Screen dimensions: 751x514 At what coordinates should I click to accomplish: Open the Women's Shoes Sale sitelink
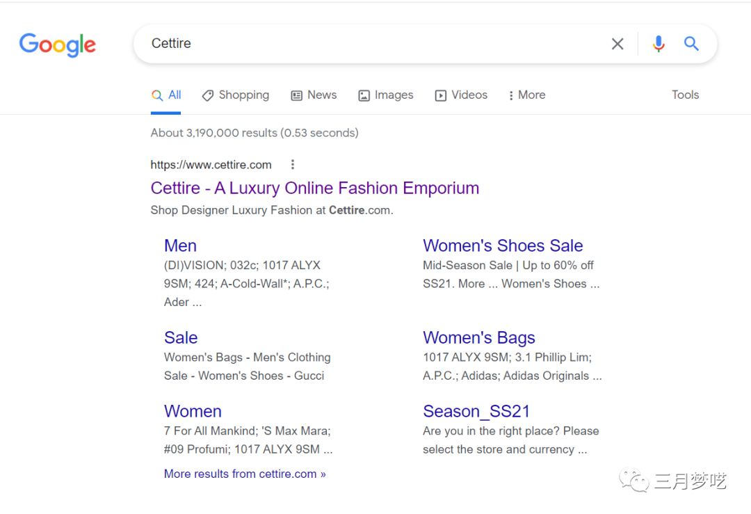[x=503, y=246]
